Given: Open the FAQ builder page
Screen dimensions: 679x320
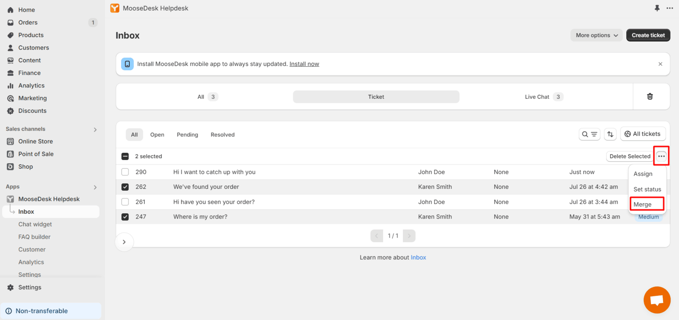Looking at the screenshot, I should click(x=34, y=237).
